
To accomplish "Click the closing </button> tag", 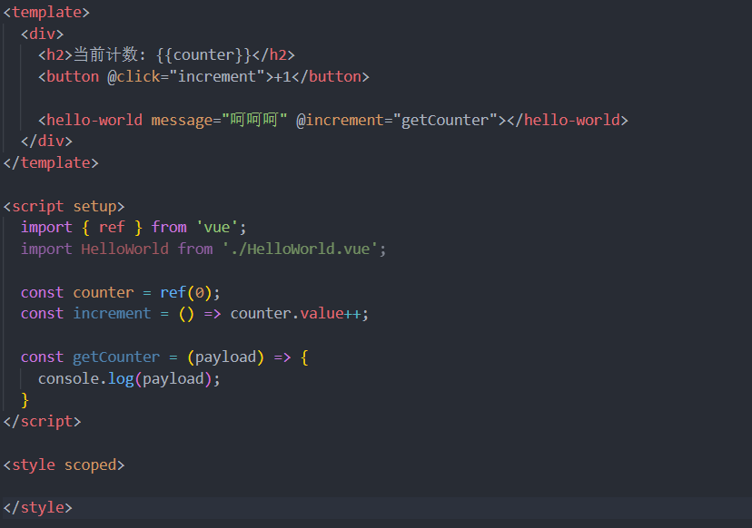I will 331,77.
